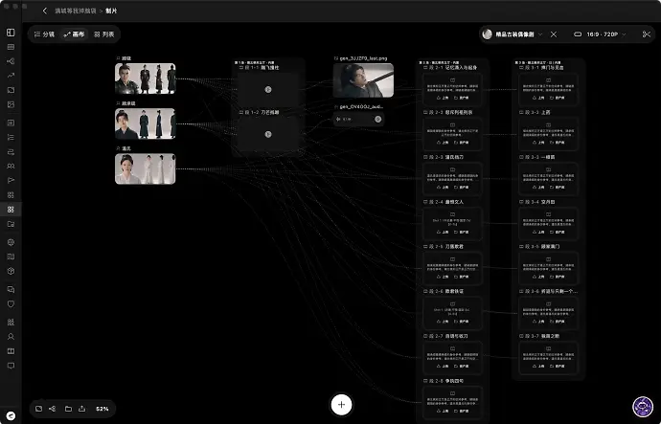Click the round collapse button at sidebar bottom
Image resolution: width=661 pixels, height=424 pixels.
pyautogui.click(x=11, y=416)
